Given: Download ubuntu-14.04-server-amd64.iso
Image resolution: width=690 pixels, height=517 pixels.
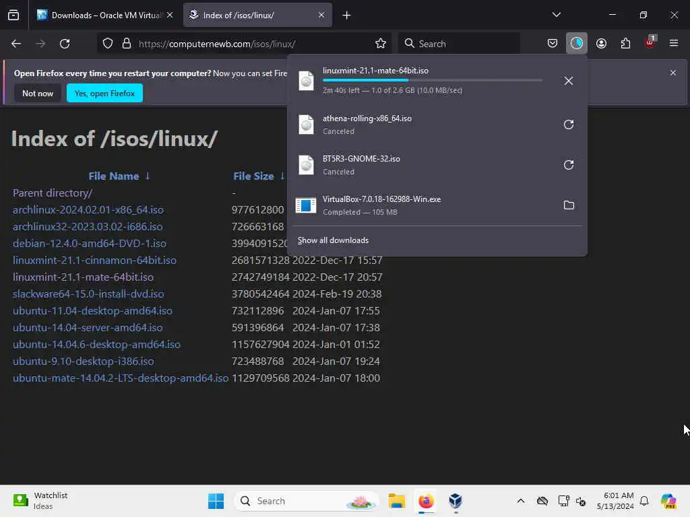Looking at the screenshot, I should (88, 328).
